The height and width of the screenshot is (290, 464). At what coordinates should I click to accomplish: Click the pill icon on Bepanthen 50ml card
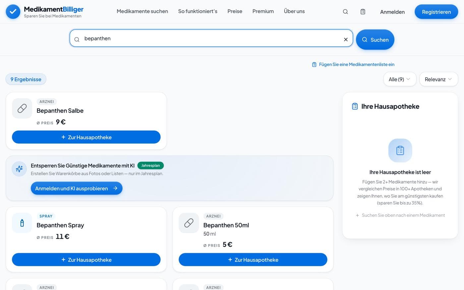(189, 223)
